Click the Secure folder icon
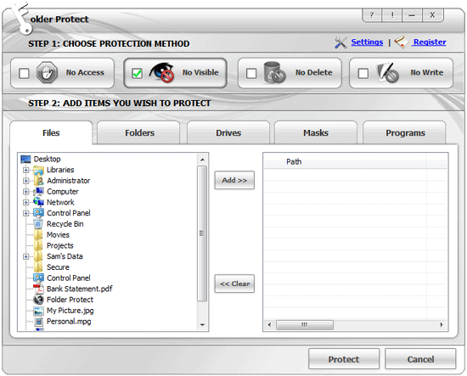Image resolution: width=467 pixels, height=376 pixels. pos(38,267)
